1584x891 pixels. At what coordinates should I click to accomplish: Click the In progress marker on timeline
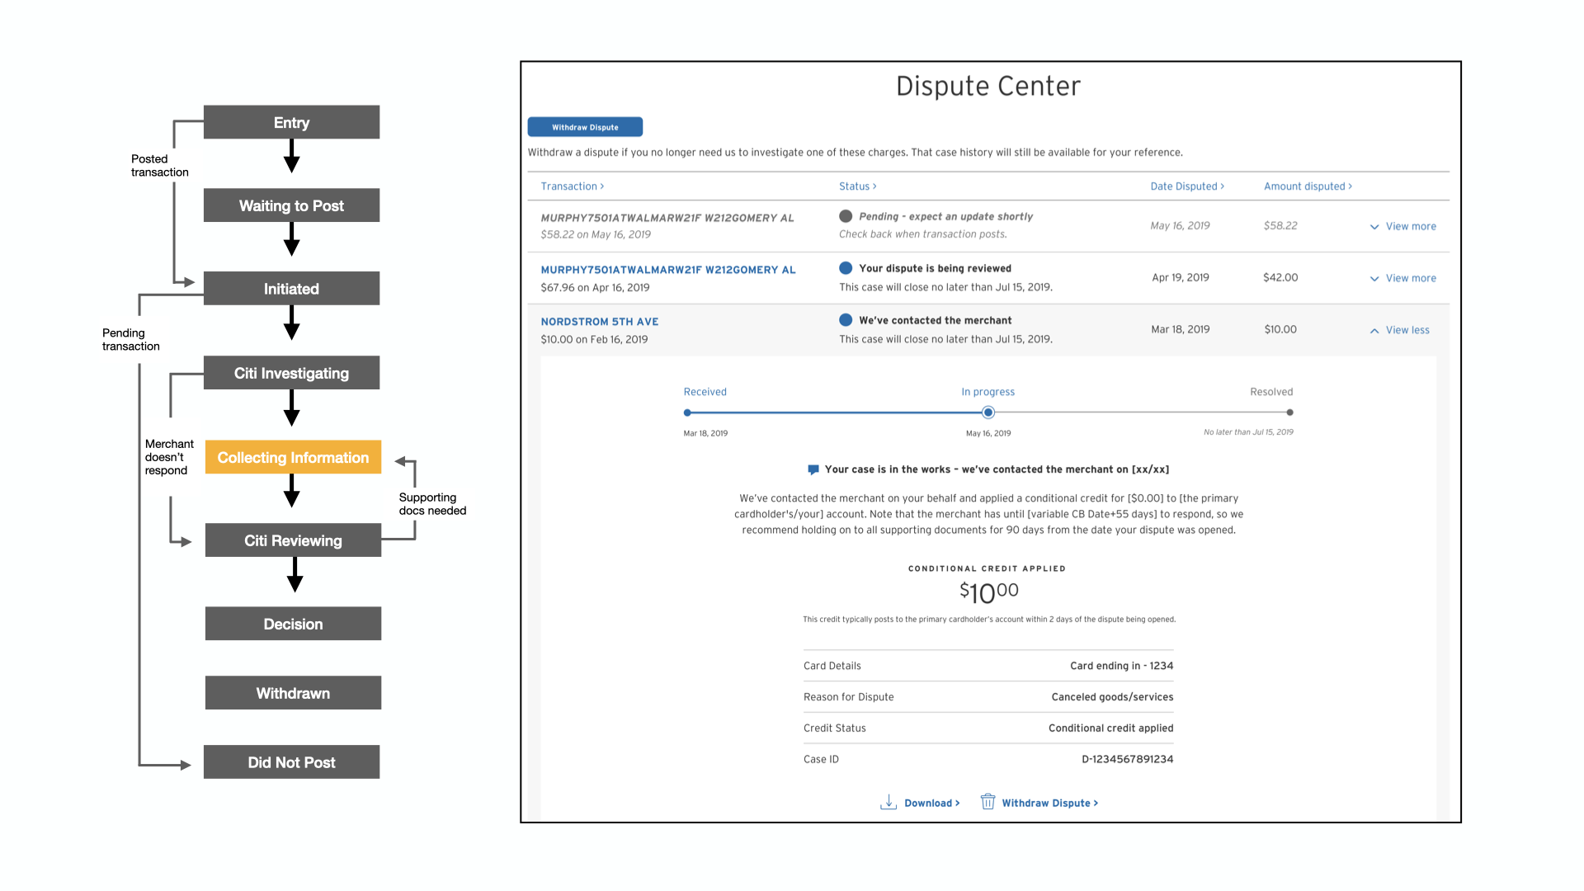pos(988,412)
